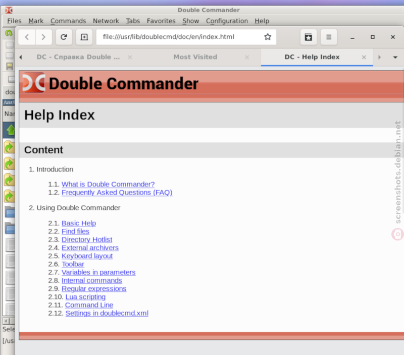
Task: Open the Tabs menu
Action: tap(133, 21)
